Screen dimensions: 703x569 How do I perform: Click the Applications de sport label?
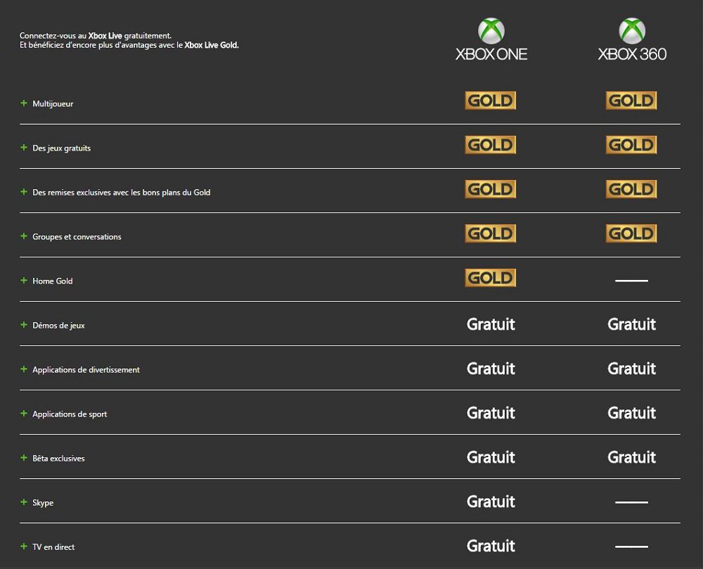(x=70, y=414)
